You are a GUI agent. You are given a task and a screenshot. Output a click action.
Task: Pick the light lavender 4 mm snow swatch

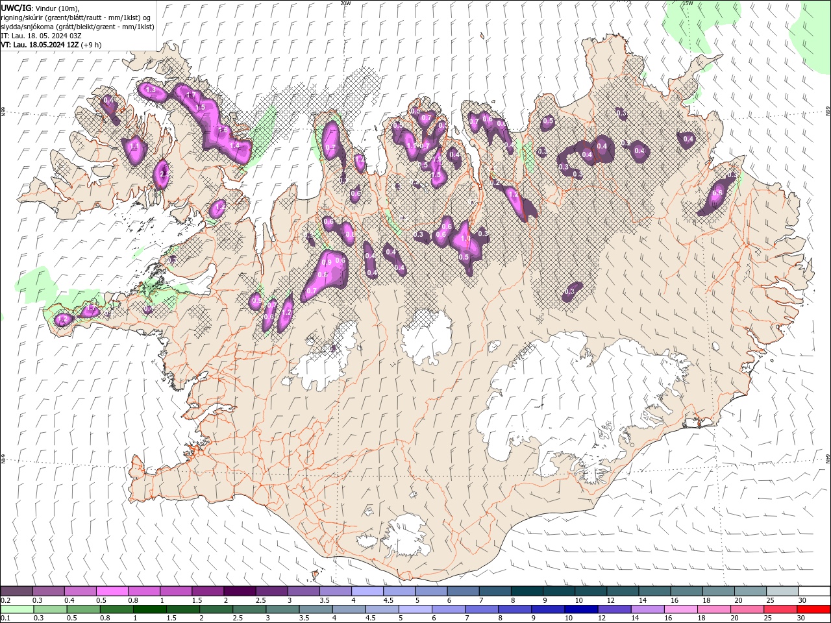coord(367,591)
